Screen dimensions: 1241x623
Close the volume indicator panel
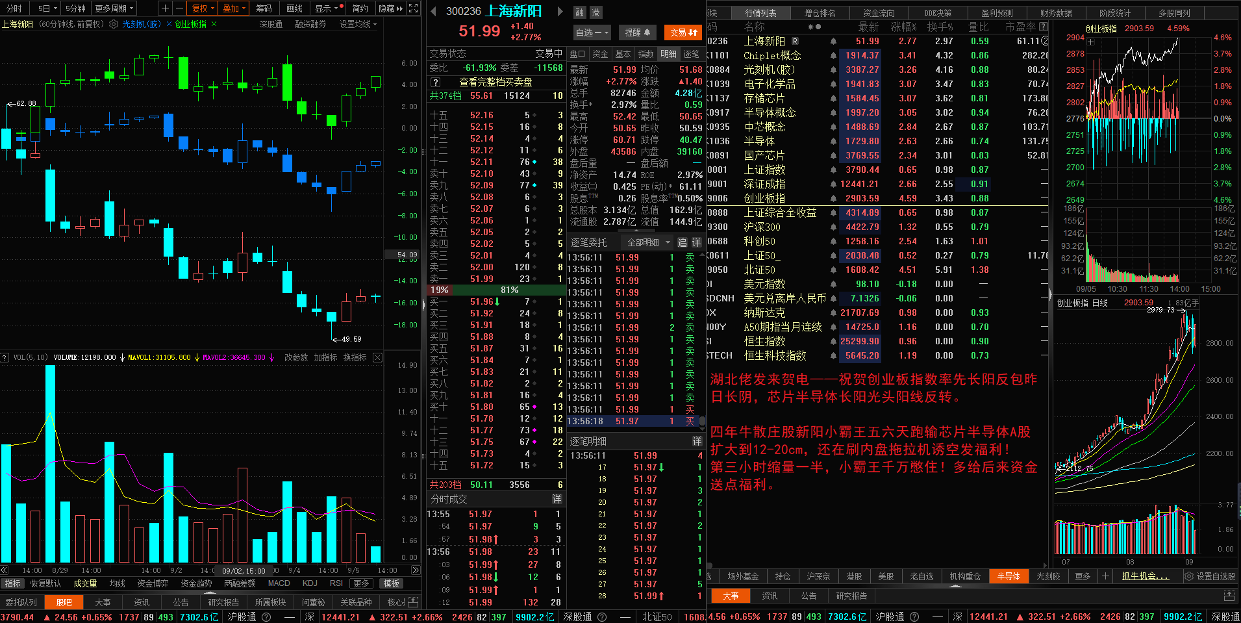(x=377, y=357)
